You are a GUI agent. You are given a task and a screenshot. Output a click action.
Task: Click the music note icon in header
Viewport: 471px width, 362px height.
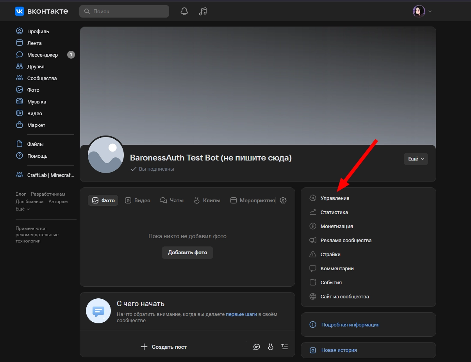(x=202, y=11)
